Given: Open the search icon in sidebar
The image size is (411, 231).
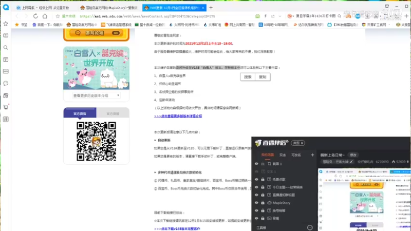Looking at the screenshot, I should point(6,48).
